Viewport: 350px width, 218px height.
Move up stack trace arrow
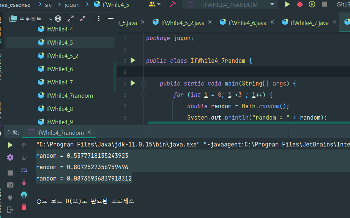24,145
